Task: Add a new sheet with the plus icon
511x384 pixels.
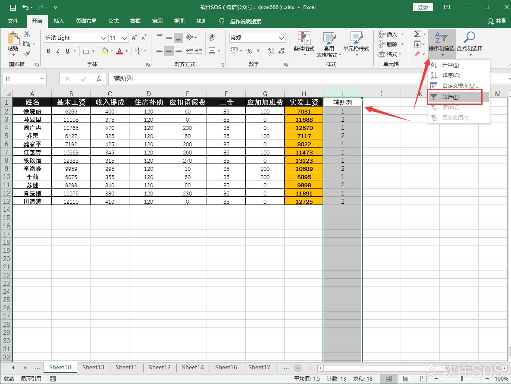Action: click(x=298, y=368)
